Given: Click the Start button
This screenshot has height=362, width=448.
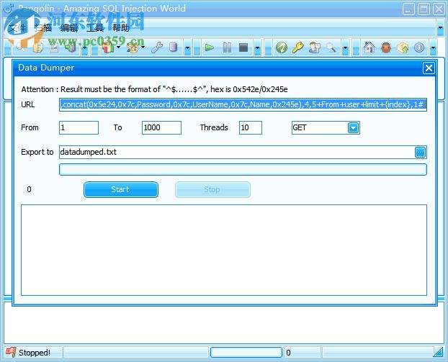Looking at the screenshot, I should pyautogui.click(x=121, y=189).
